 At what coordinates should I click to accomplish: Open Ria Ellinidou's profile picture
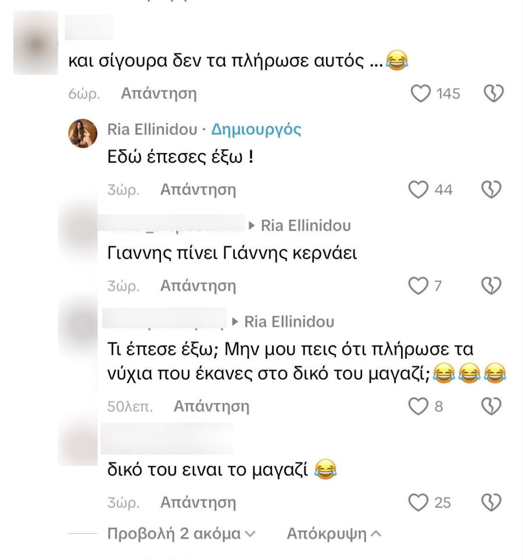83,133
